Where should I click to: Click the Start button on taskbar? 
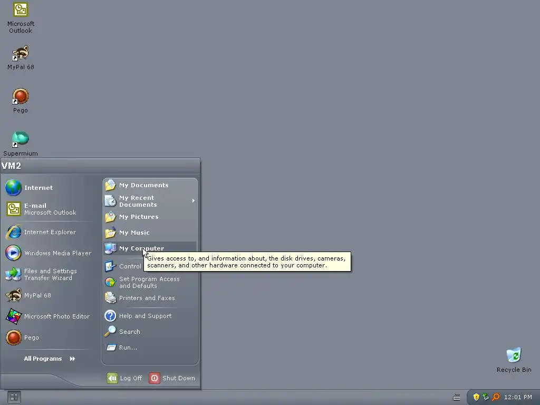14,398
